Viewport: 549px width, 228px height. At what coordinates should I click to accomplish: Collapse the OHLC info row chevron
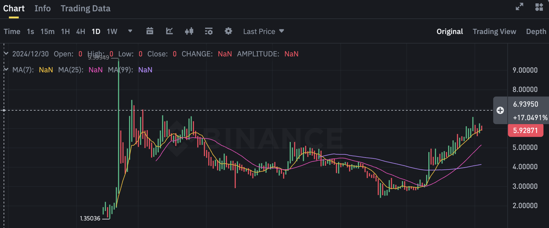tap(6, 54)
